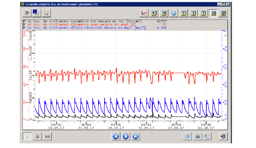256x148 pixels.
Task: Go to previous period with left arrow
Action: [116, 137]
